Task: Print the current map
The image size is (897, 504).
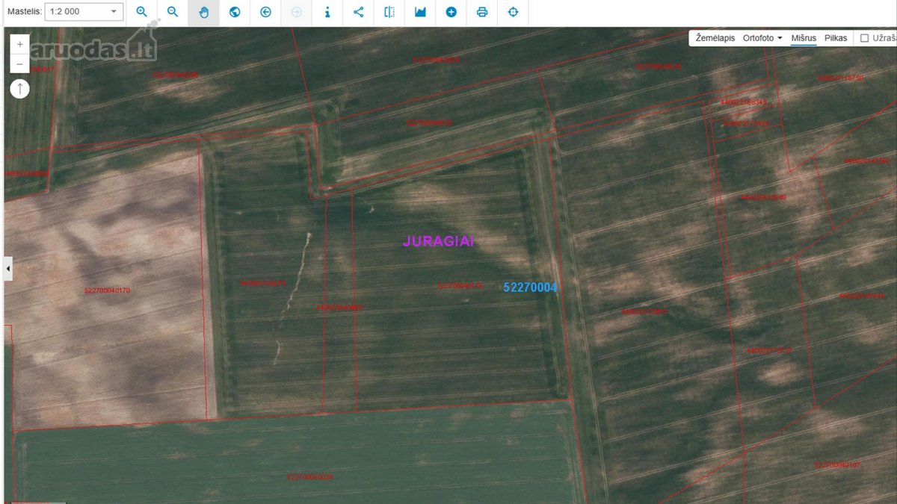Action: coord(482,12)
